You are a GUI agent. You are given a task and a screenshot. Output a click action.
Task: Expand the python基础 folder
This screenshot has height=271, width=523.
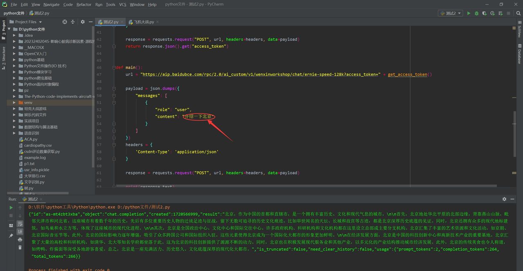tap(15, 60)
